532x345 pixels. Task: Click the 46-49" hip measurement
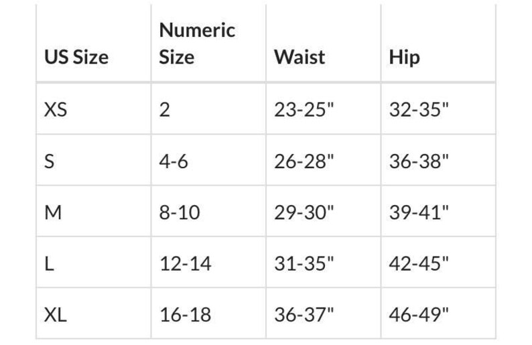pyautogui.click(x=419, y=315)
